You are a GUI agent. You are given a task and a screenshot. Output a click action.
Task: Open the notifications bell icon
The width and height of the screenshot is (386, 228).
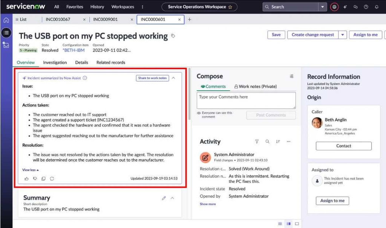pos(377,7)
